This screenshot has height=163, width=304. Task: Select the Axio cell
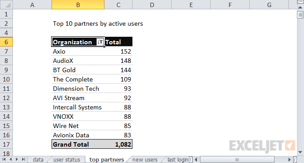(78, 51)
